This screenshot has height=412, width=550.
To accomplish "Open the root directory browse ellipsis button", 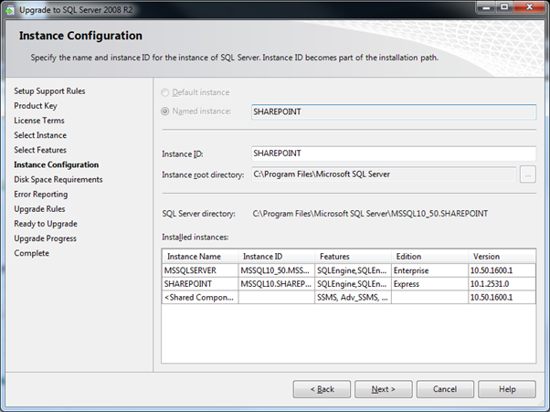I will click(x=527, y=174).
